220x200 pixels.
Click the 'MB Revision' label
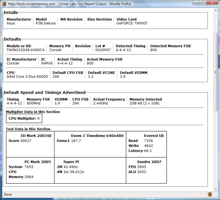click(71, 19)
